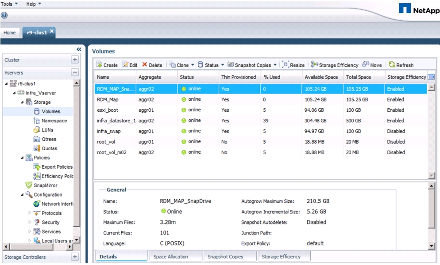Collapse the Vservers section minus button
This screenshot has width=440, height=265.
point(75,72)
